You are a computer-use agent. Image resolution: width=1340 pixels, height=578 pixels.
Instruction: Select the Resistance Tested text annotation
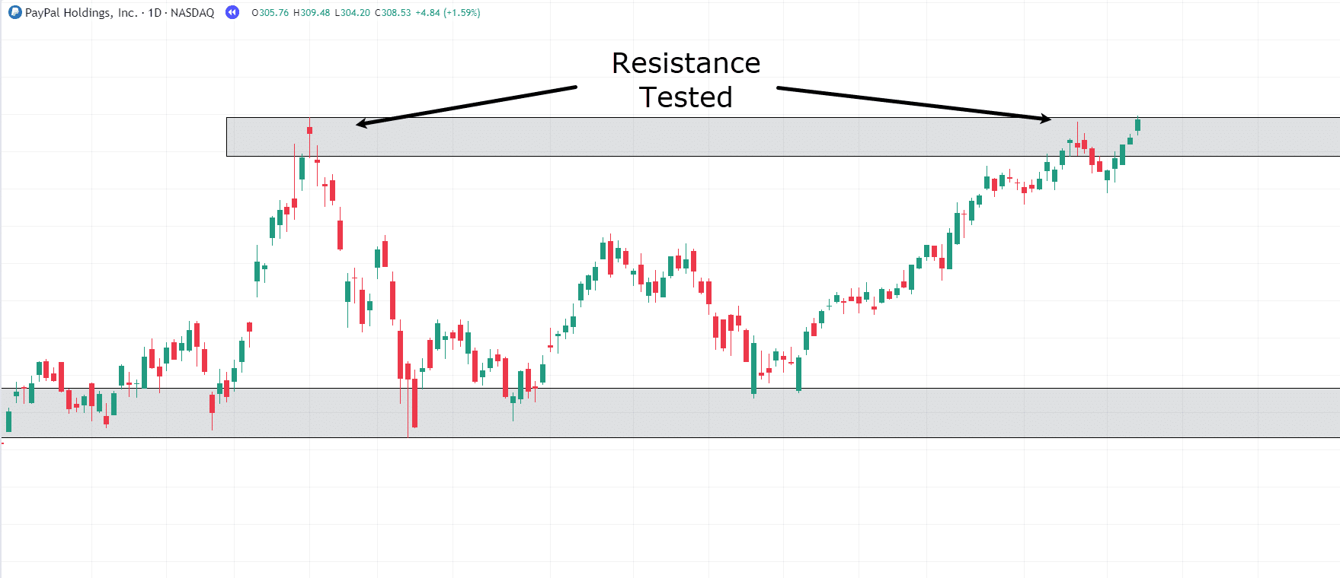click(x=686, y=80)
